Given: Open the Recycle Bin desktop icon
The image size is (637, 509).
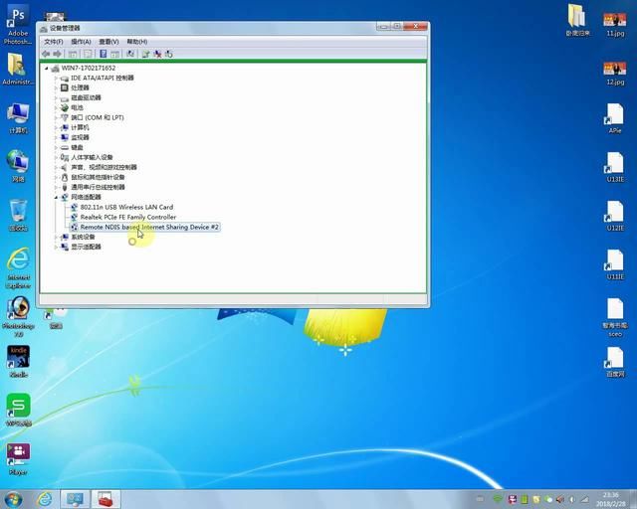Looking at the screenshot, I should coord(18,213).
